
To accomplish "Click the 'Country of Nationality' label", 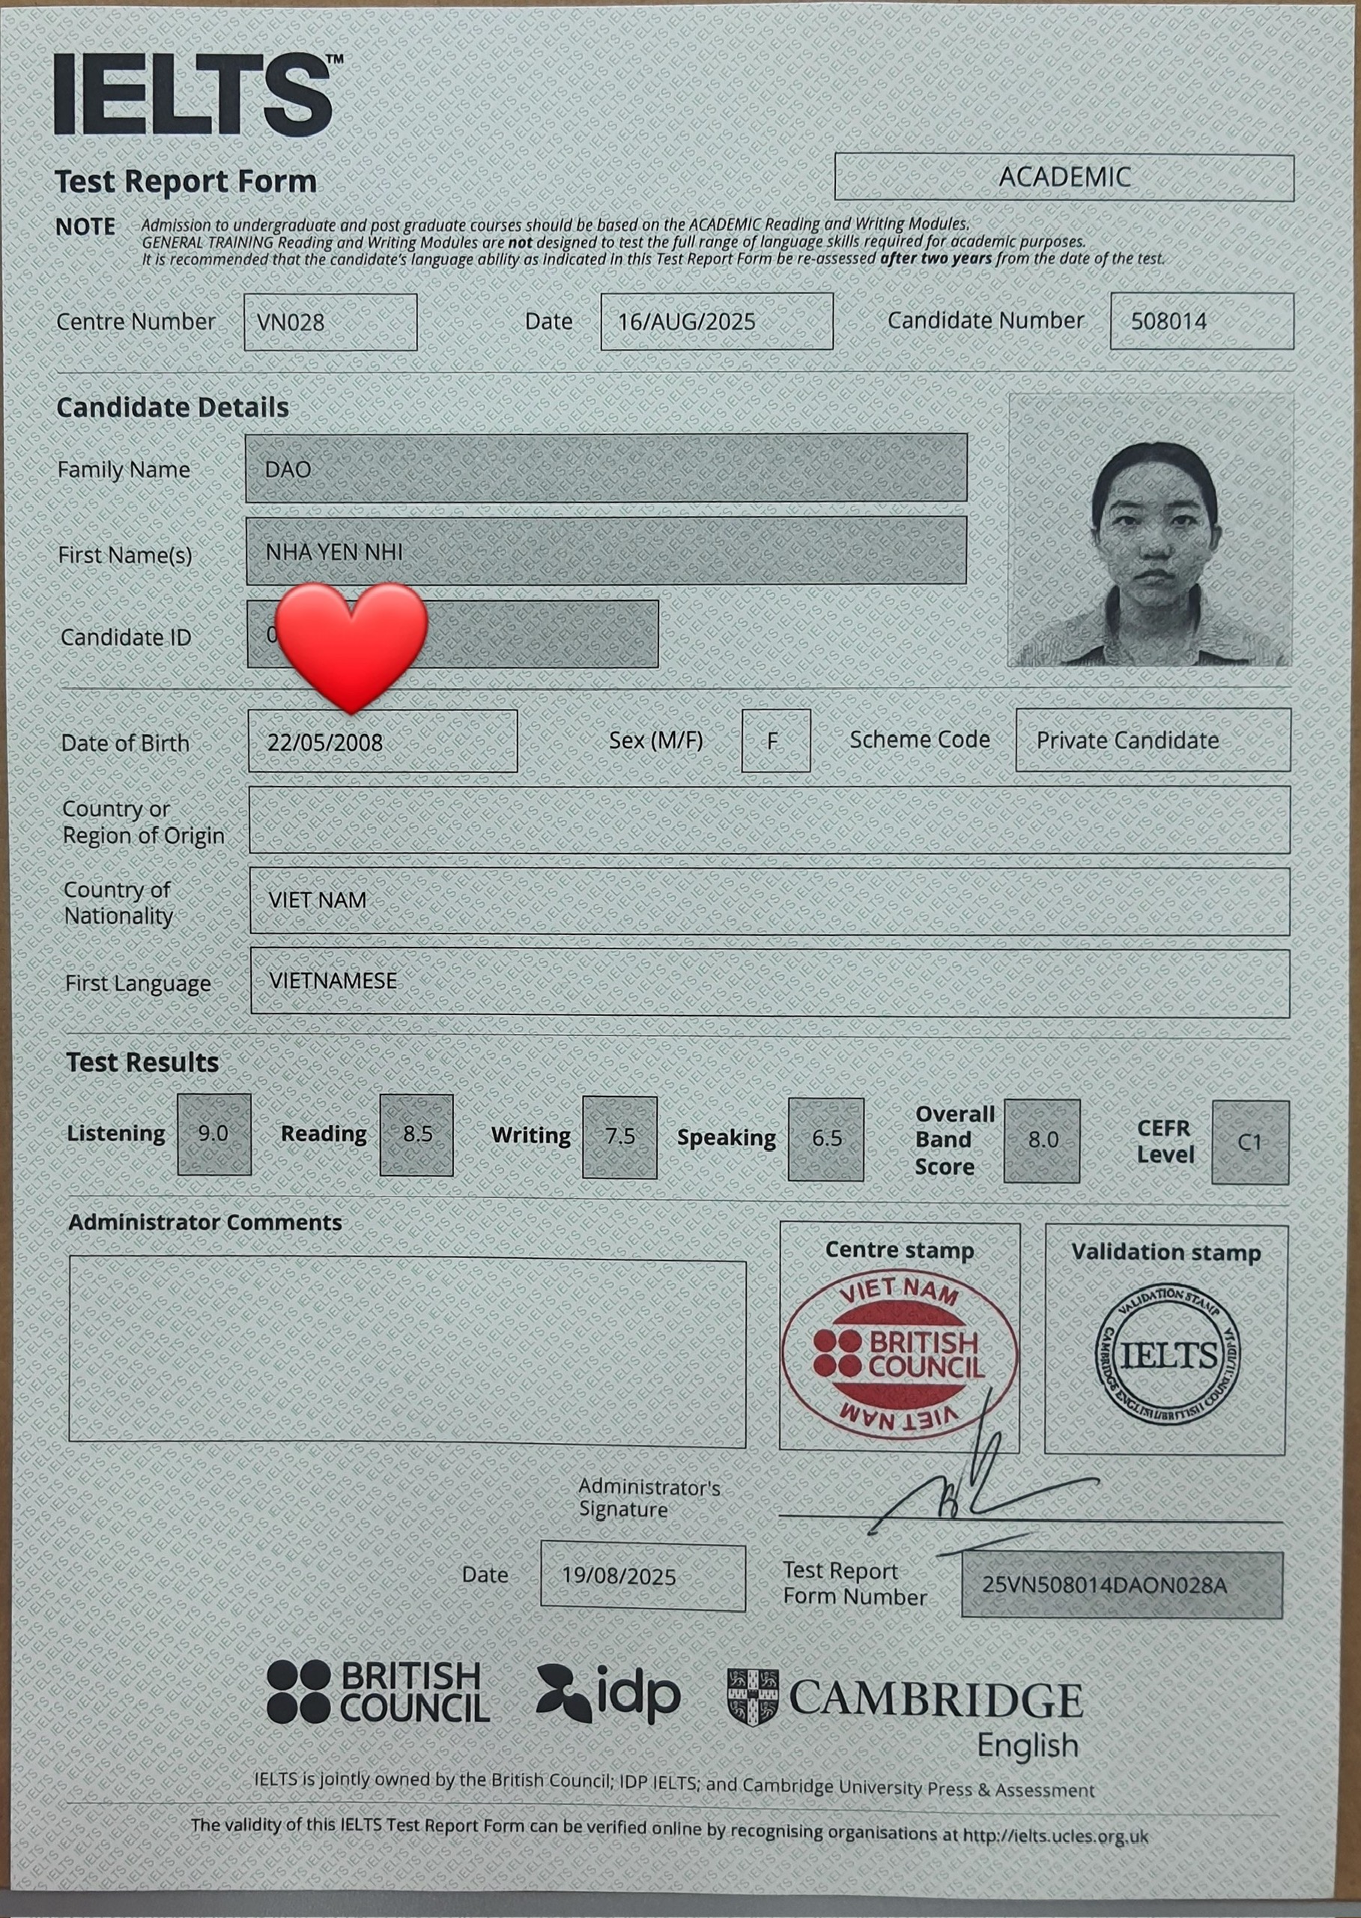I will tap(118, 902).
